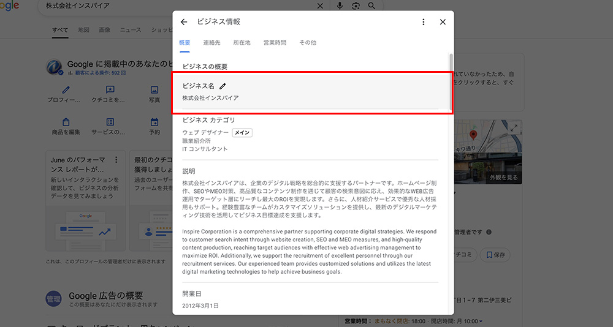Select the 画像 search tab
This screenshot has width=613, height=327.
104,30
